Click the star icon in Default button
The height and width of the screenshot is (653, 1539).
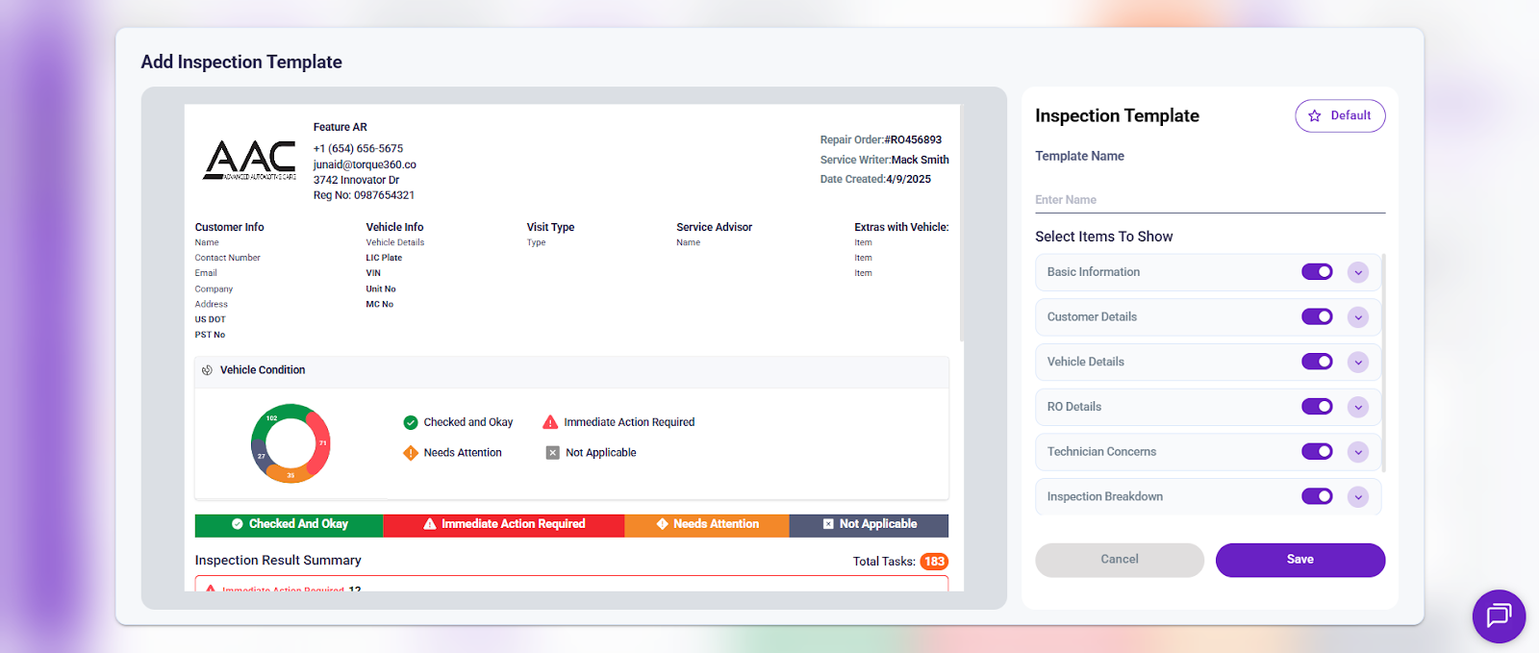coord(1315,115)
